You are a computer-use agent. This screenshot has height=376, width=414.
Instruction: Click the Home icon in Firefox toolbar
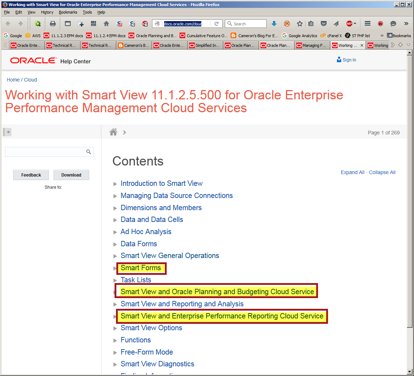click(106, 24)
